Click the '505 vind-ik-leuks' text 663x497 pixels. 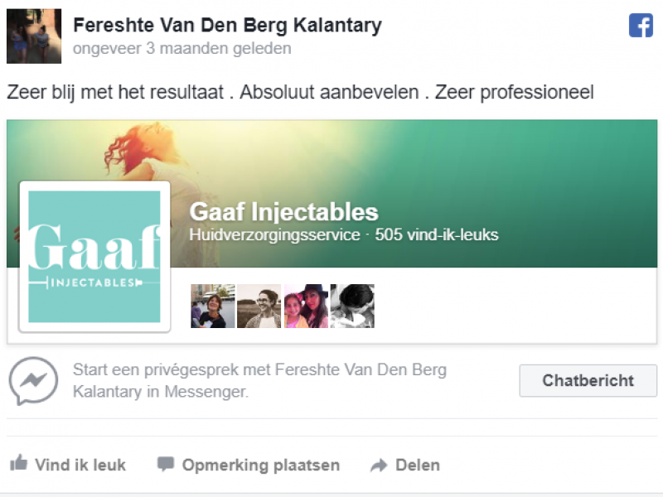pos(437,234)
